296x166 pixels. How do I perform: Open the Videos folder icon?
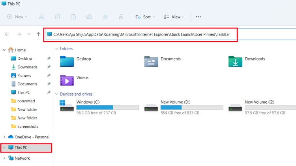(67, 80)
